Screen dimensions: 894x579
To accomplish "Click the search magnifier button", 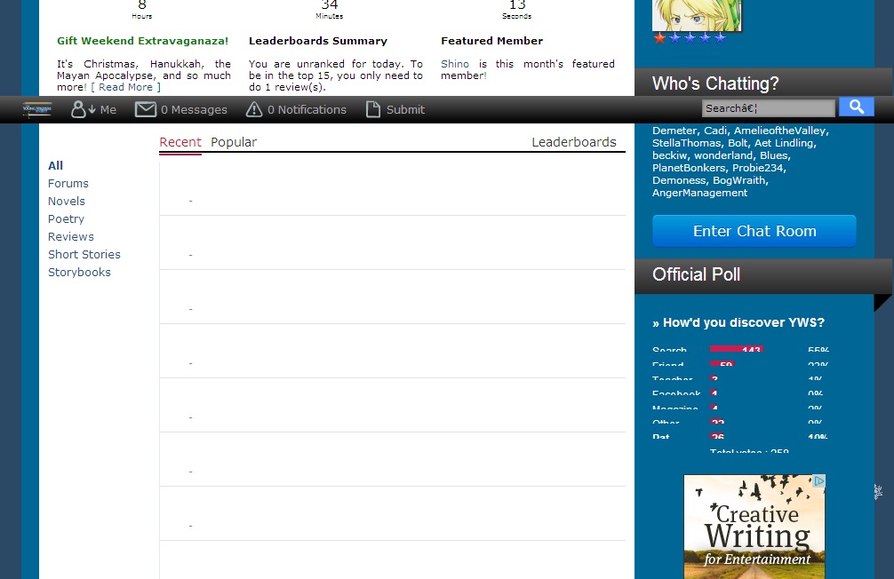I will (x=856, y=107).
